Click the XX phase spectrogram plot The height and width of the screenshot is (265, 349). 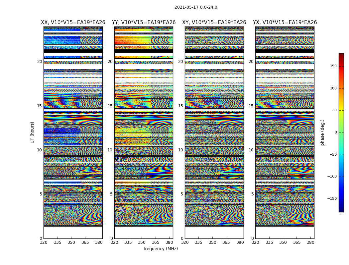point(73,132)
